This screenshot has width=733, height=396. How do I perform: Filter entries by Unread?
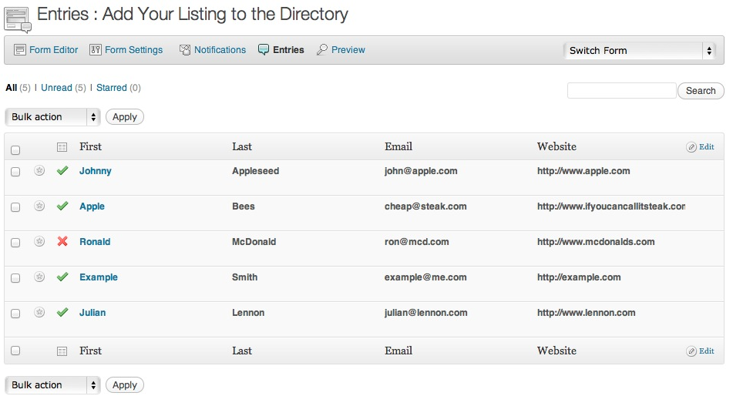click(x=56, y=88)
